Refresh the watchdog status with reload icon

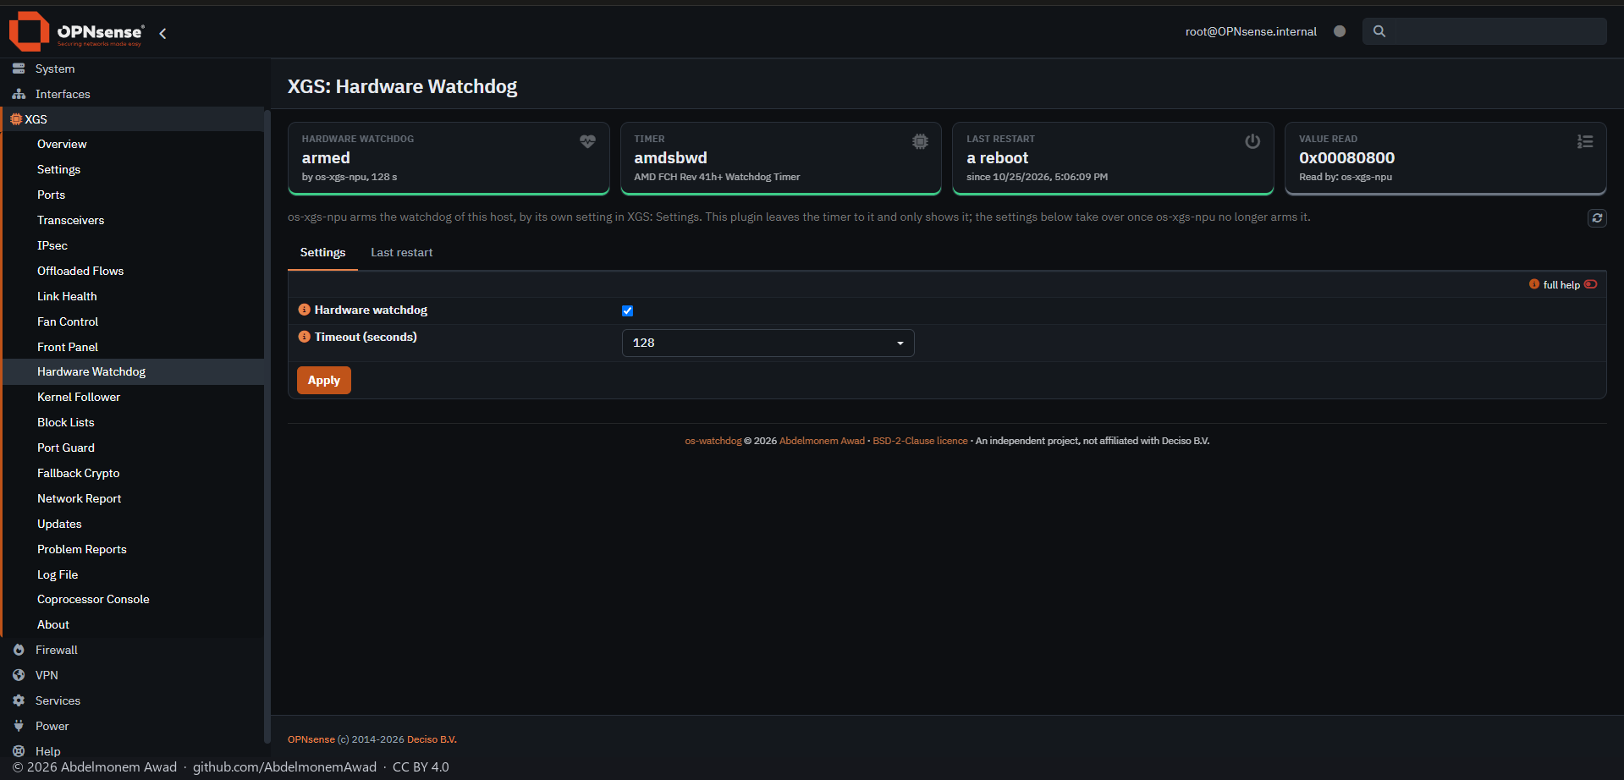click(1597, 218)
